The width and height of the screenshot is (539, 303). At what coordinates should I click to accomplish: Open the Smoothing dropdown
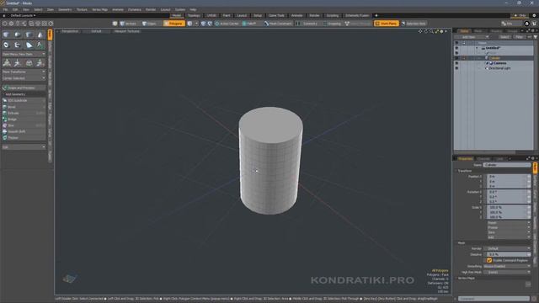point(507,266)
